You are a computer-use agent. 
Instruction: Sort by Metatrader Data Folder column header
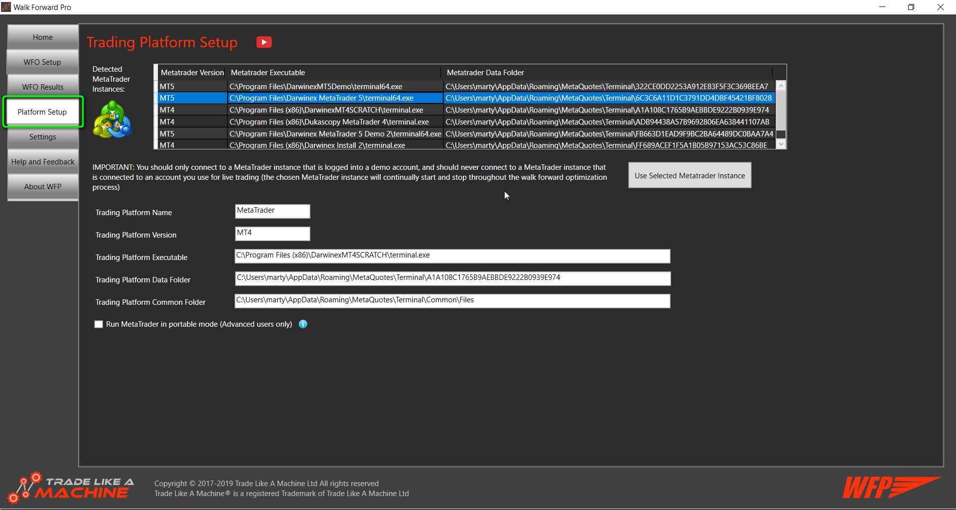(607, 72)
